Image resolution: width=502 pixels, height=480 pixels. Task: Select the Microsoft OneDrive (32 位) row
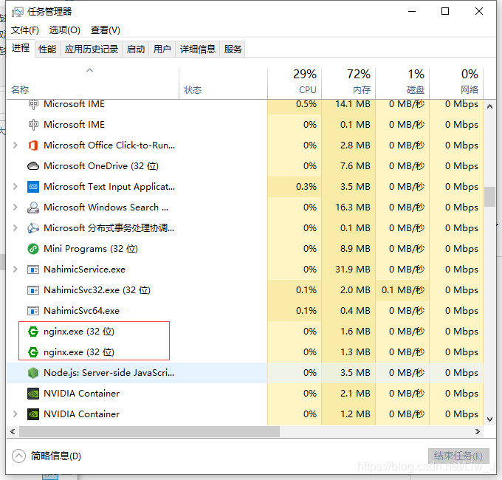[x=245, y=166]
